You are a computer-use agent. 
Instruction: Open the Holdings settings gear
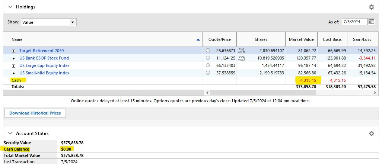371,7
